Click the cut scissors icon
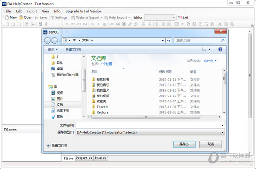 [220, 24]
